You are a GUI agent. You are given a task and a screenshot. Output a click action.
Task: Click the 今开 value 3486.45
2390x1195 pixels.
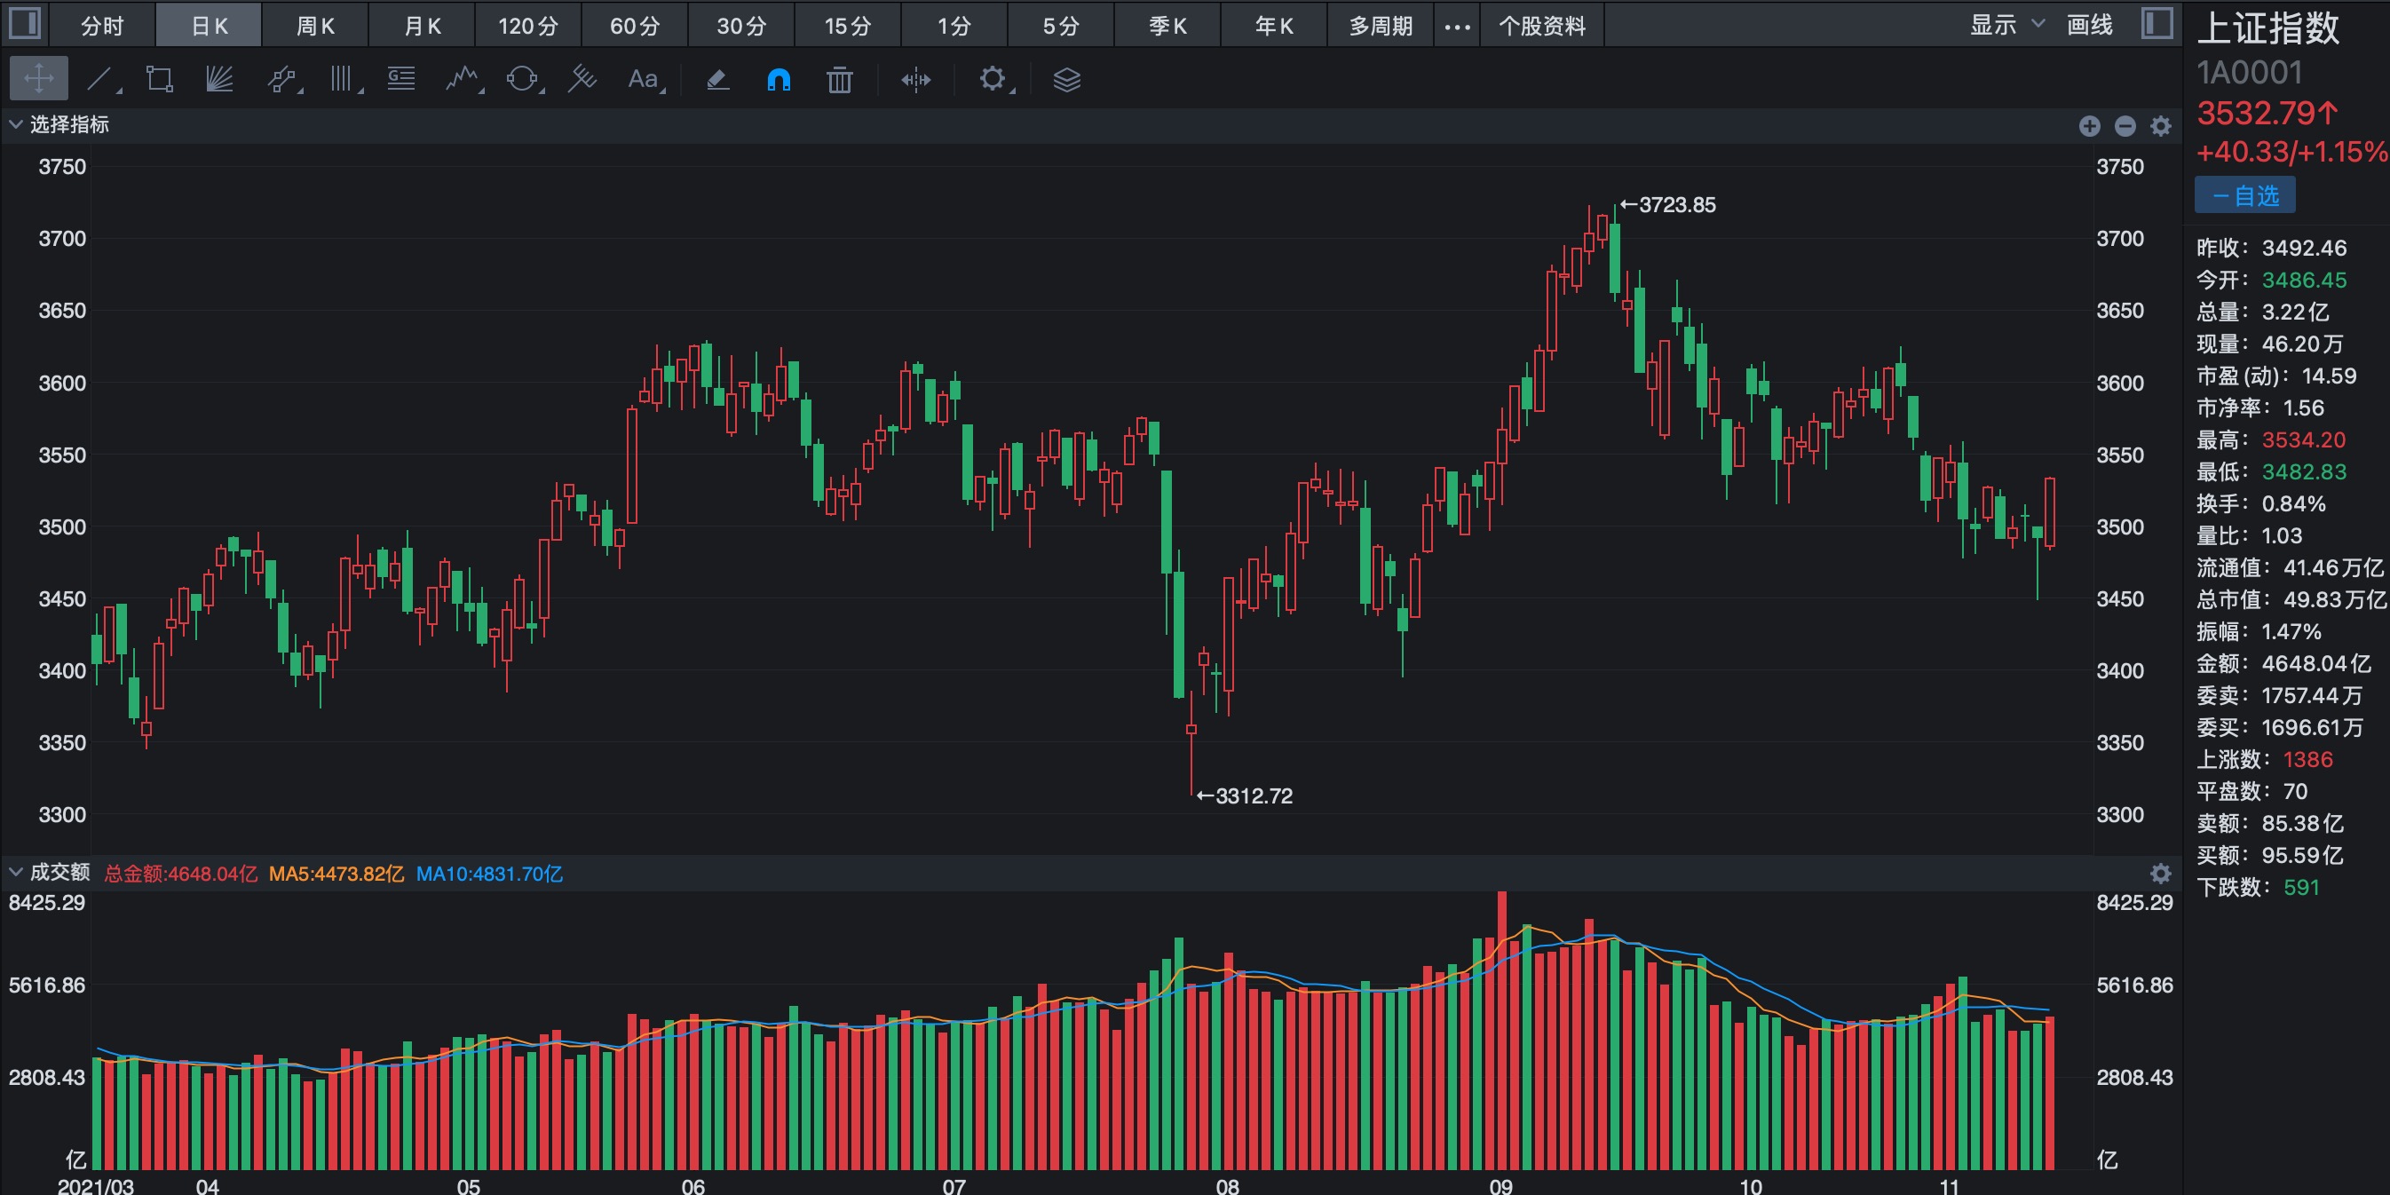click(x=2304, y=280)
